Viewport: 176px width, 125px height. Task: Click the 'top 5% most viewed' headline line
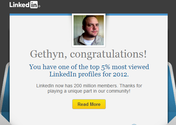89,67
